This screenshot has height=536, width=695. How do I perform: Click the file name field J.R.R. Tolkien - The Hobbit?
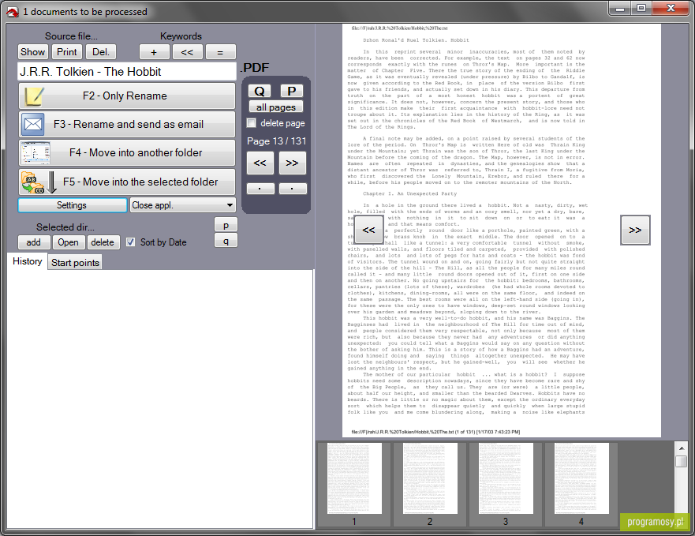click(127, 71)
